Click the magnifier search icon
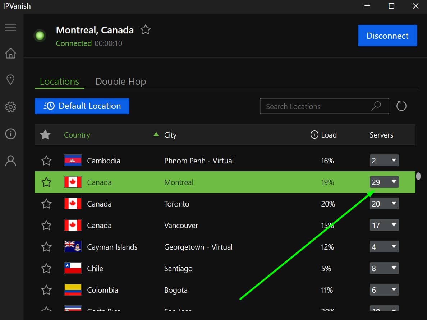The width and height of the screenshot is (427, 320). (x=376, y=106)
